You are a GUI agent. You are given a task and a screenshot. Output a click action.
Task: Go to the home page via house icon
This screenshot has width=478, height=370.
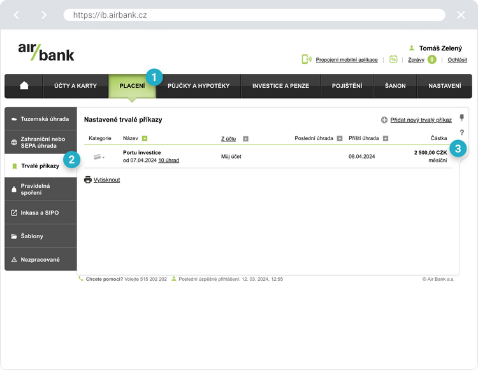click(24, 86)
